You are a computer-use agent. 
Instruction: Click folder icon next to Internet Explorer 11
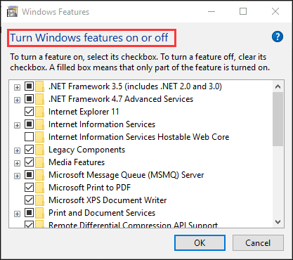pos(39,112)
